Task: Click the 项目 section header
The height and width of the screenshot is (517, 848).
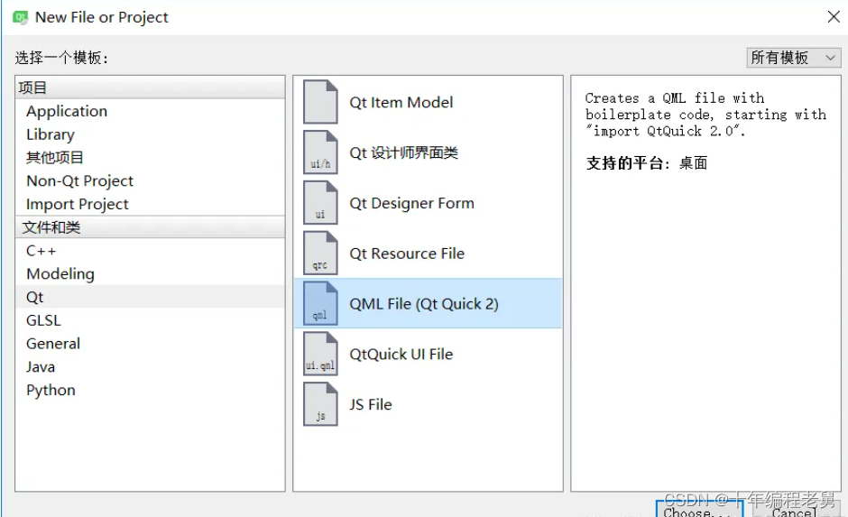Action: coord(150,88)
